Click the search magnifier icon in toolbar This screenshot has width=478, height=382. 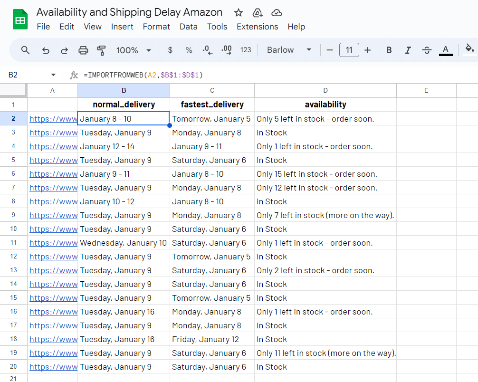[26, 50]
